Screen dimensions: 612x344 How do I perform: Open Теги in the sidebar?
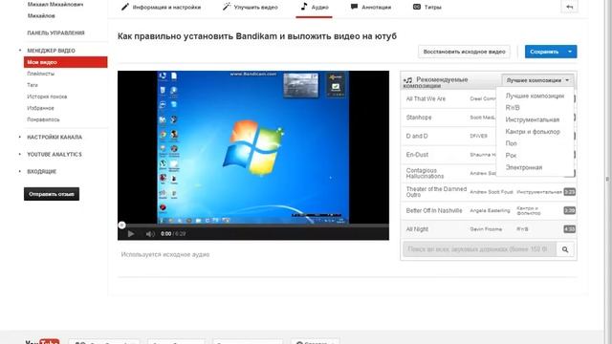pyautogui.click(x=33, y=85)
